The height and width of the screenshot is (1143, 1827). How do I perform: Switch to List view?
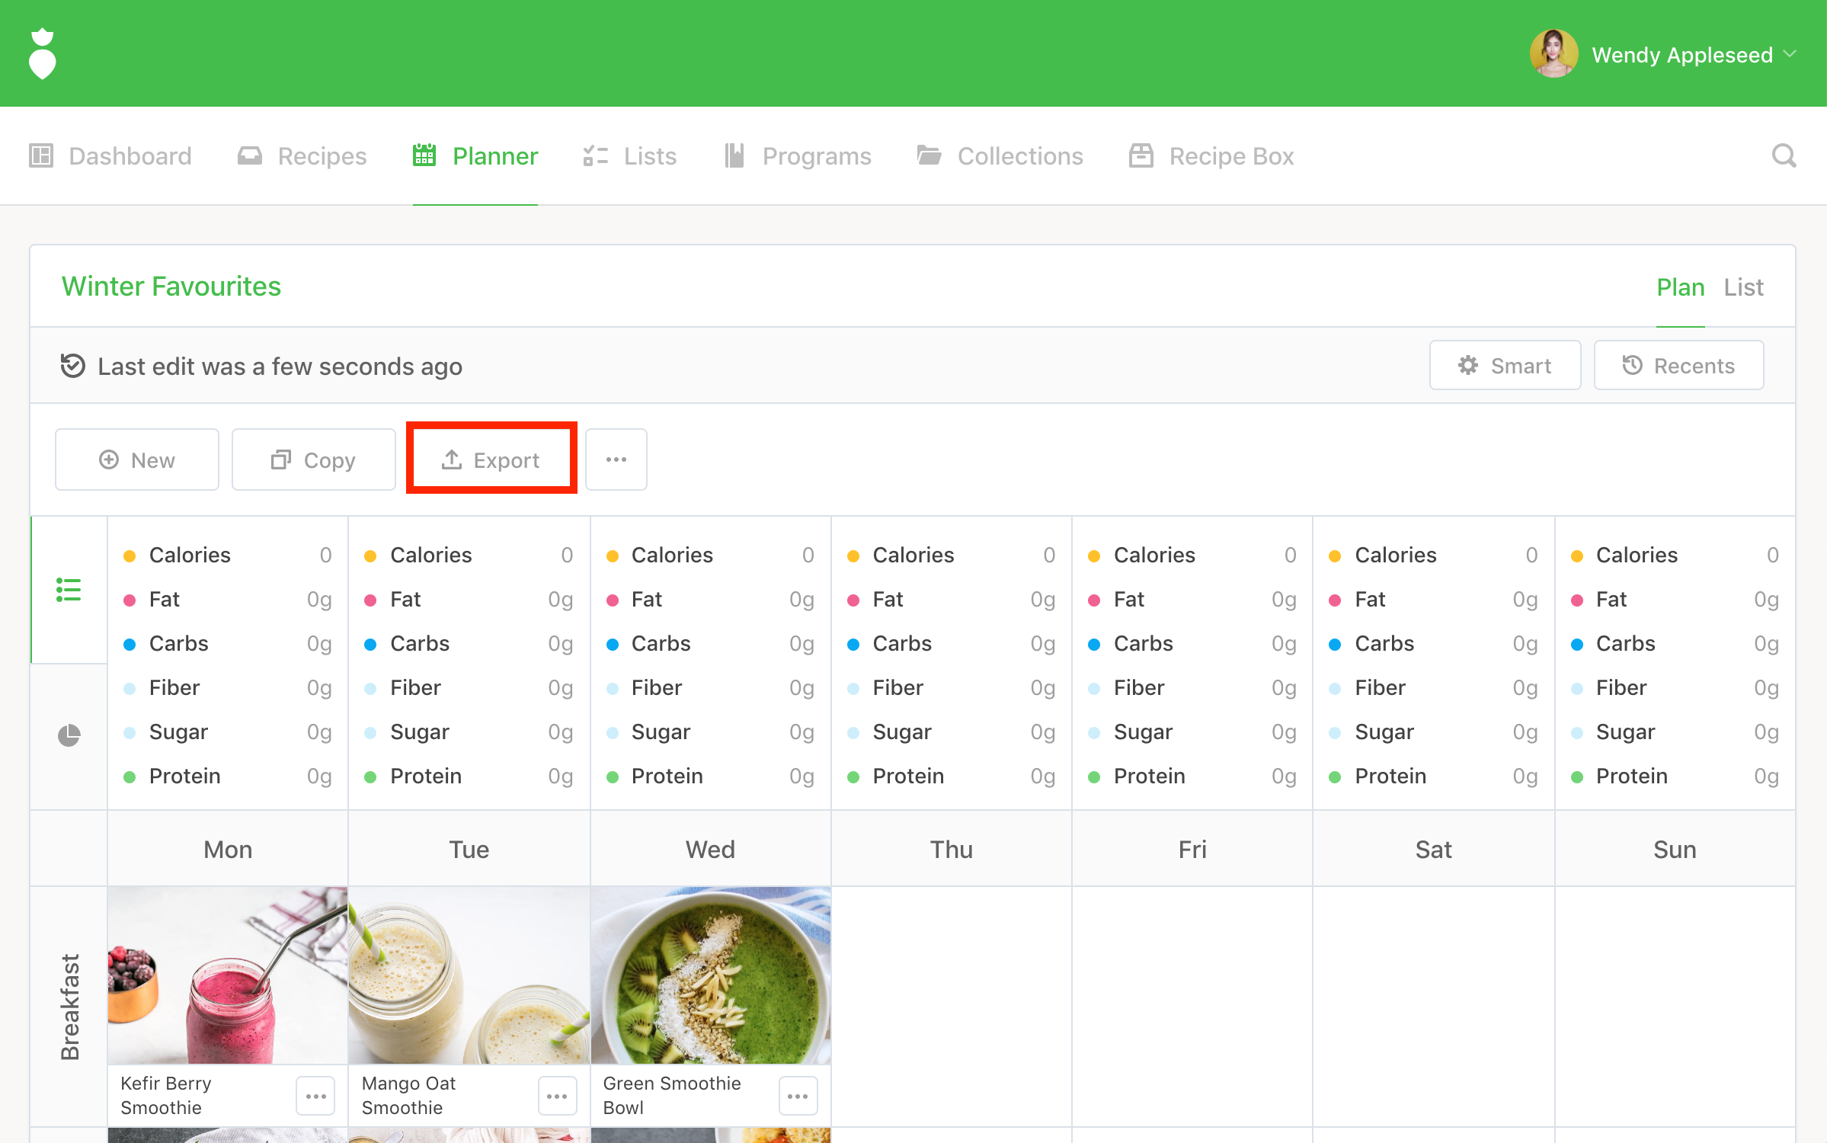(x=1743, y=287)
